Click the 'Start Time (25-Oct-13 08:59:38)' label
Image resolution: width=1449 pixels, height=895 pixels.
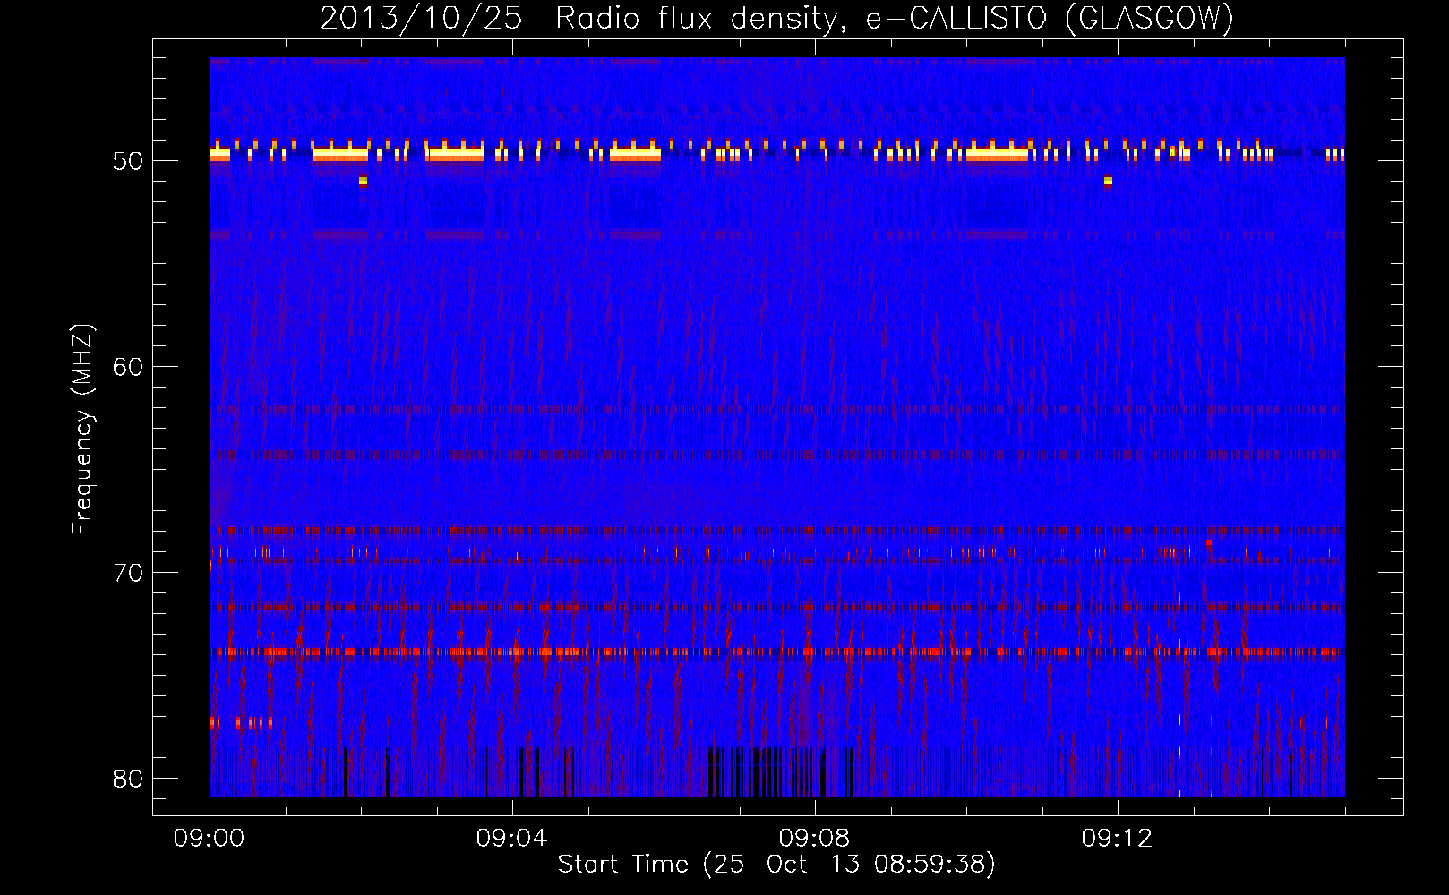point(776,865)
